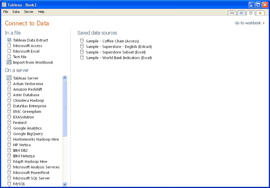Click the Google BigQuery database icon
The width and height of the screenshot is (270, 188).
9,133
